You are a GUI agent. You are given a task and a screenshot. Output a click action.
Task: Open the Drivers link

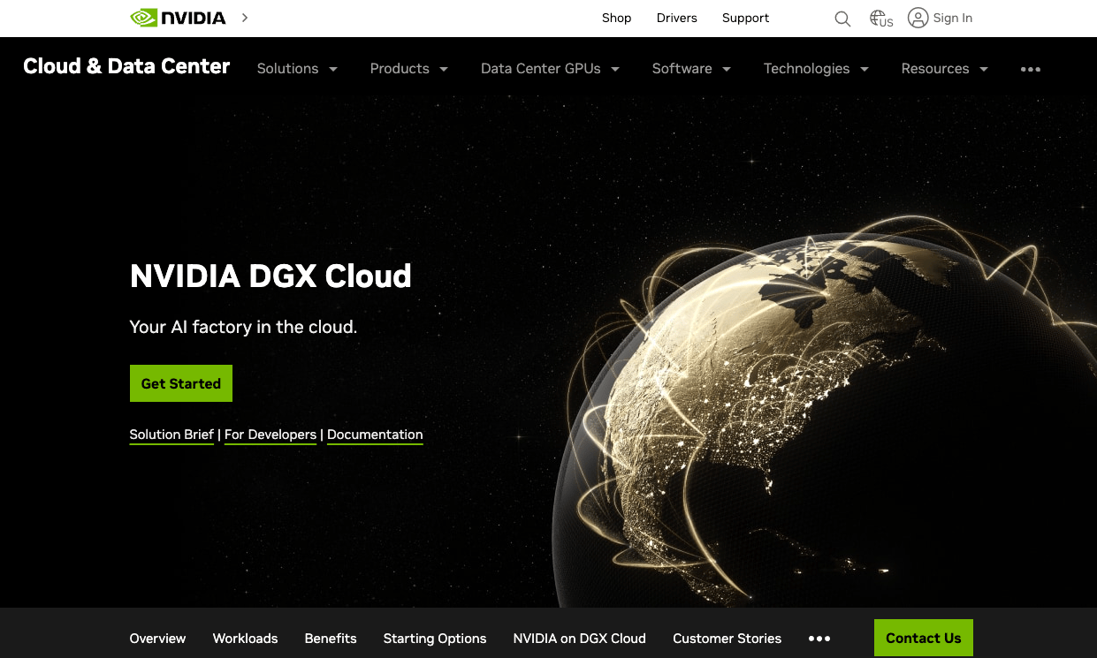point(677,18)
